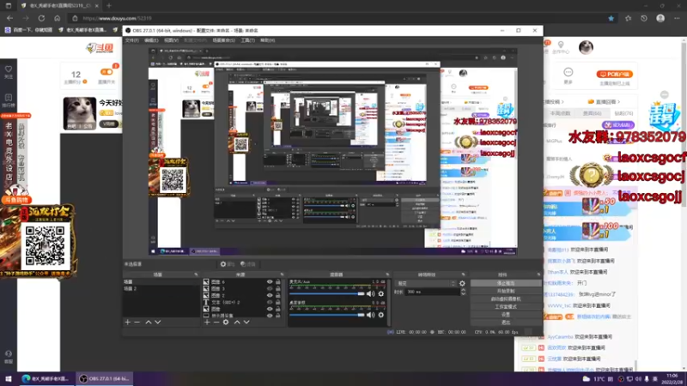
Task: Click the 麦克风/Aux volume slider
Action: (x=326, y=293)
